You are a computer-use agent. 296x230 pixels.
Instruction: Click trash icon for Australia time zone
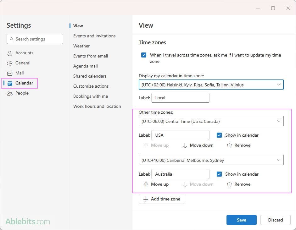coord(230,184)
